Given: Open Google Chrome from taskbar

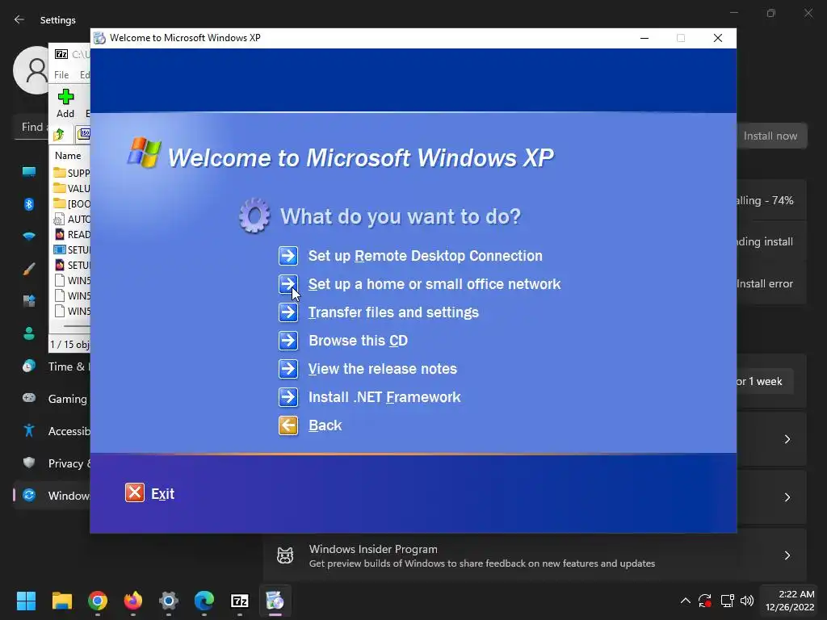Looking at the screenshot, I should tap(98, 601).
